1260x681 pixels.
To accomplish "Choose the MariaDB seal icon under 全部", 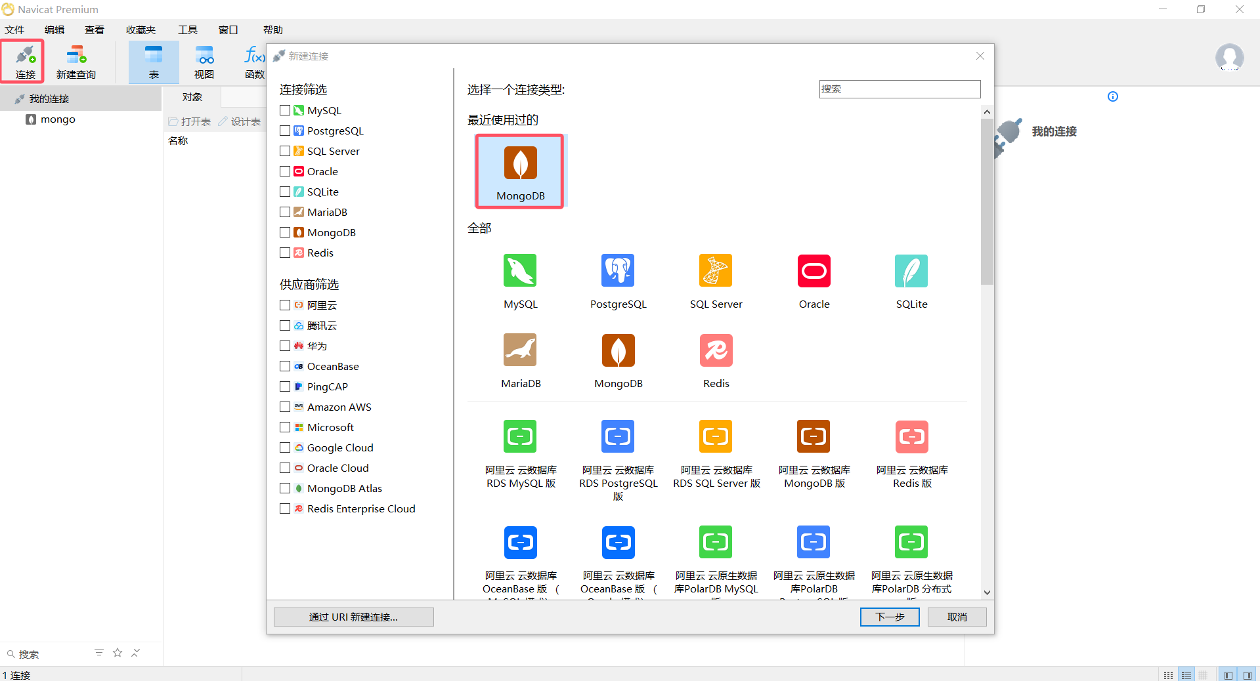I will click(520, 350).
